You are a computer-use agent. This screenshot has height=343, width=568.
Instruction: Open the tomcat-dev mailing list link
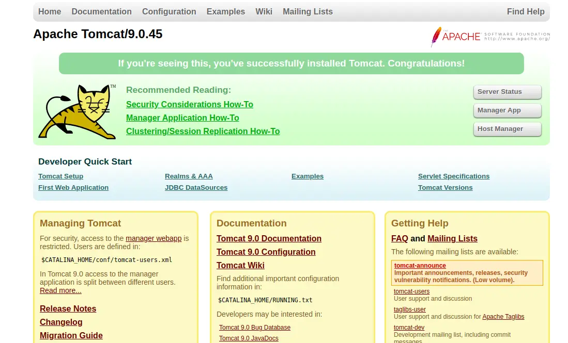click(409, 328)
